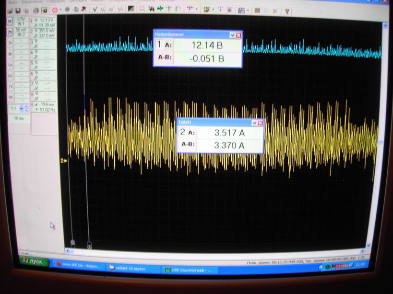Click the save floppy disk icon
This screenshot has height=294, width=393.
point(18,10)
